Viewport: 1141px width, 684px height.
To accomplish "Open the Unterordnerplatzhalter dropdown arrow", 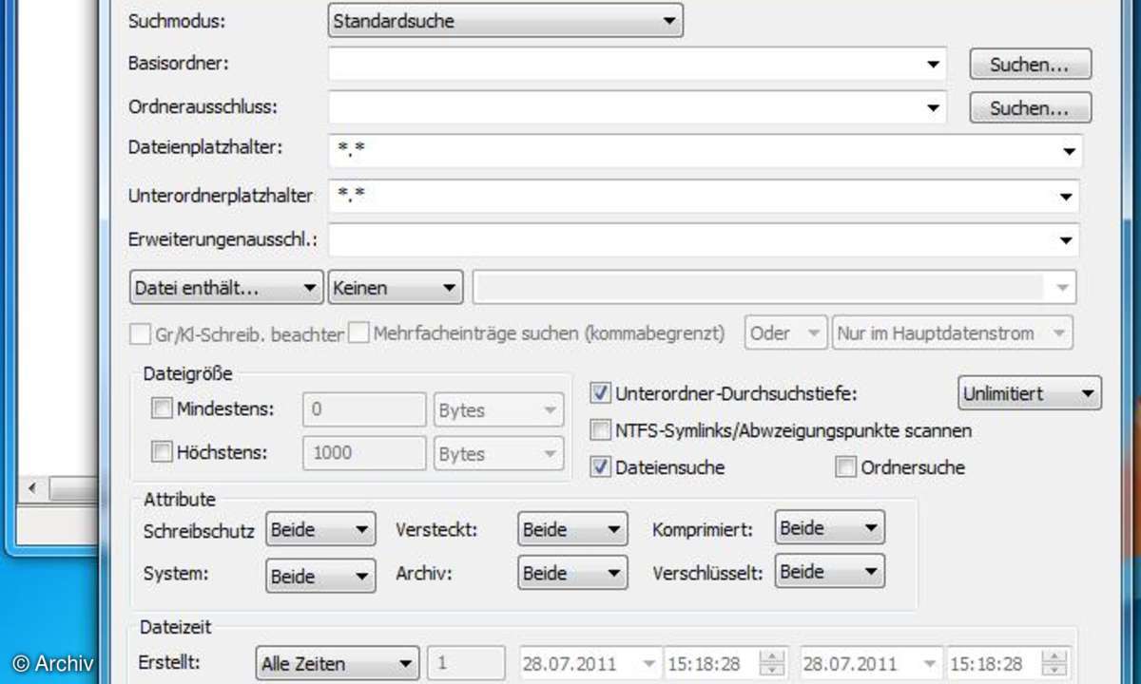I will pyautogui.click(x=1068, y=196).
